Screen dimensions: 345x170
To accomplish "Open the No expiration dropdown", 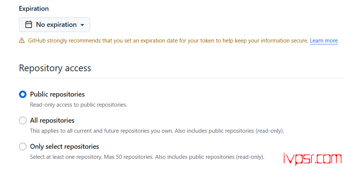I will (x=54, y=25).
